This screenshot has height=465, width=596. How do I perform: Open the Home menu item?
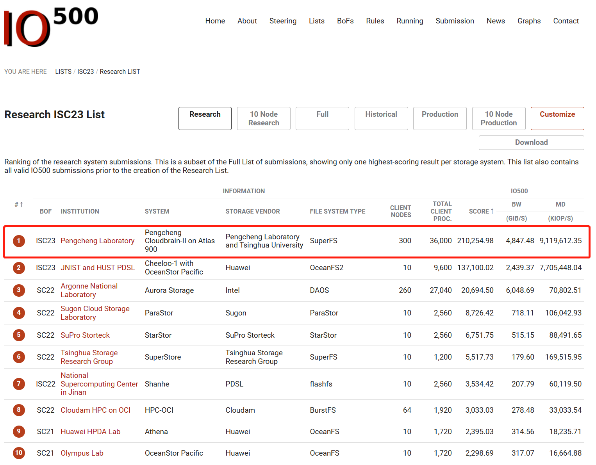pos(215,21)
